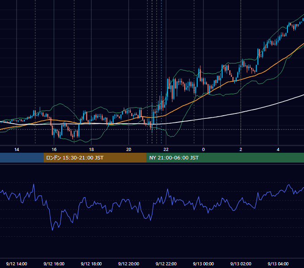Click the 9/12 18:00 time label

(91, 264)
